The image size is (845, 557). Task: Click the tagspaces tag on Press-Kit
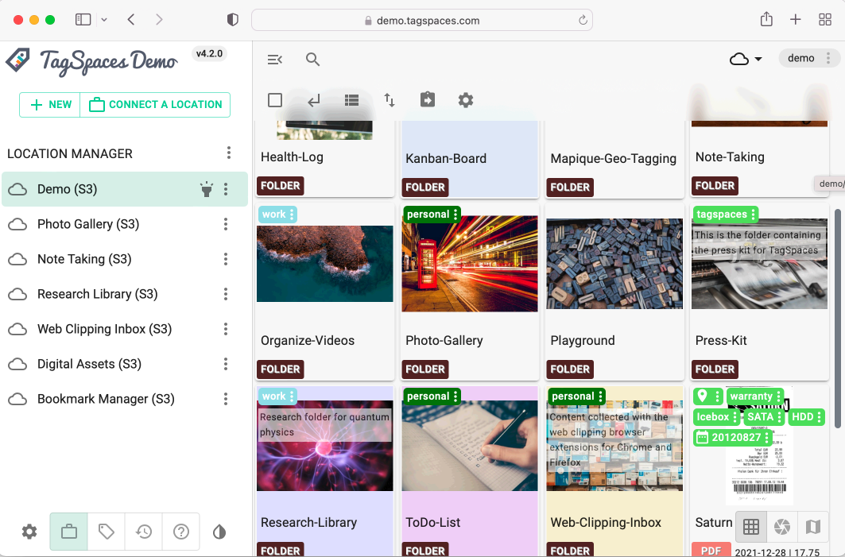tap(725, 215)
